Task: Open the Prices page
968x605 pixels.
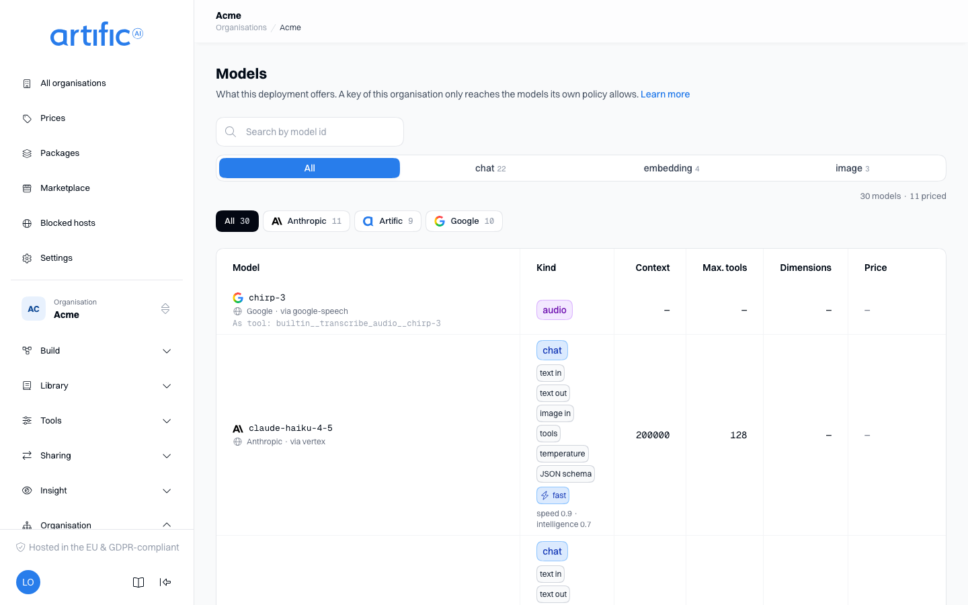Action: 97,118
